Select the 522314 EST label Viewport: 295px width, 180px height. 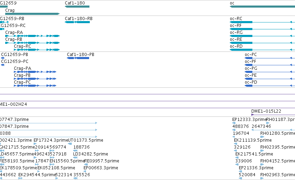[x=64, y=175]
